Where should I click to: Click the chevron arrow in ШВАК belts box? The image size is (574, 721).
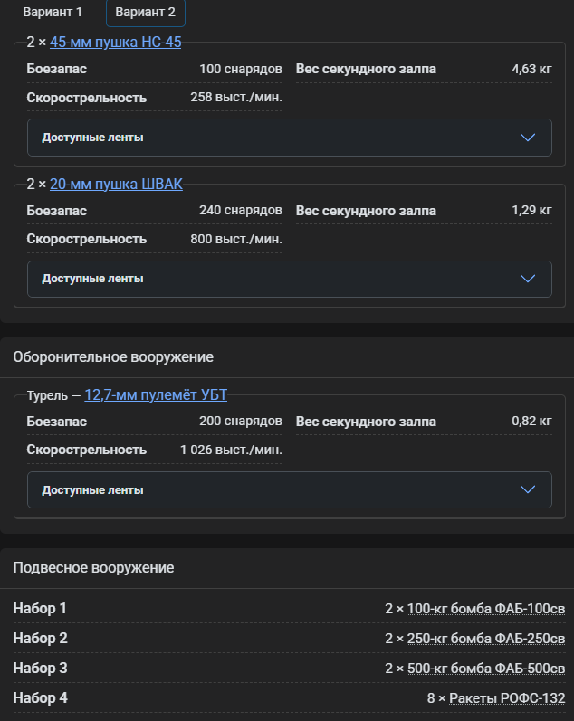pyautogui.click(x=529, y=279)
